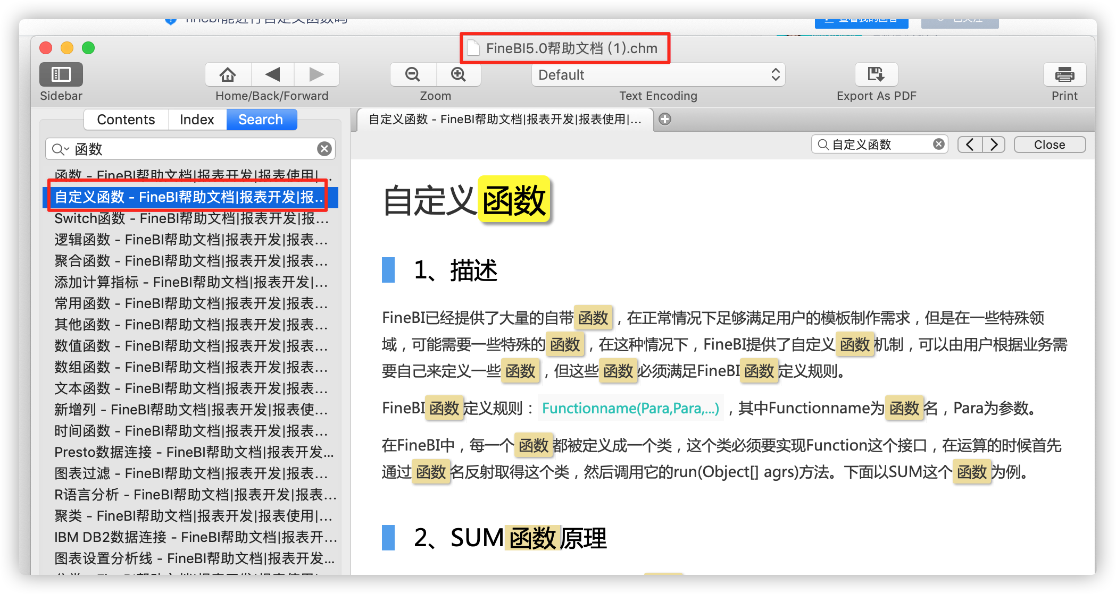Open the 文本函数 search result
1116x594 pixels.
coord(190,388)
